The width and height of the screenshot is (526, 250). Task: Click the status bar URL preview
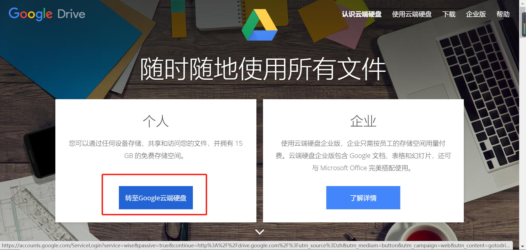(x=256, y=245)
